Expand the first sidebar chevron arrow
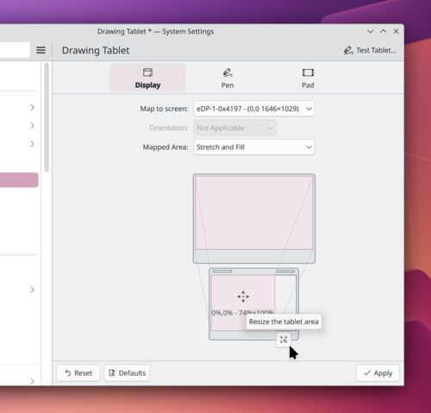431x413 pixels. coord(32,108)
